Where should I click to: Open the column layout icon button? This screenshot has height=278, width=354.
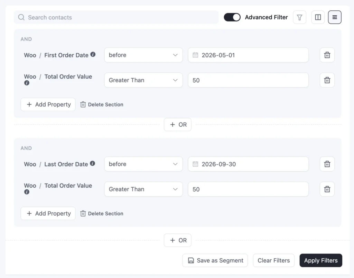(x=318, y=17)
